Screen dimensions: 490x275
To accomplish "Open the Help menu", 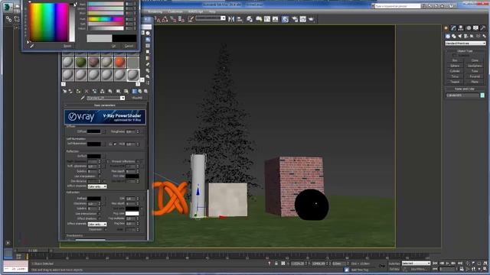I will (x=212, y=11).
